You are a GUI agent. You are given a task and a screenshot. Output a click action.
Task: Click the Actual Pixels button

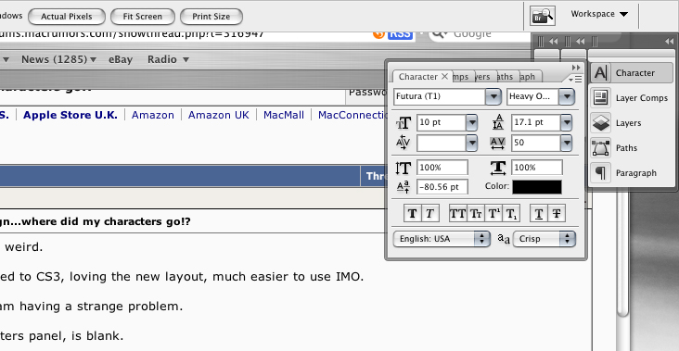pyautogui.click(x=67, y=17)
